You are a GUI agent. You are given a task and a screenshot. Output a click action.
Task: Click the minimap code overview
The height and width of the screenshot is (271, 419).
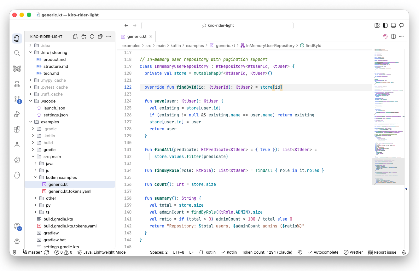click(389, 117)
